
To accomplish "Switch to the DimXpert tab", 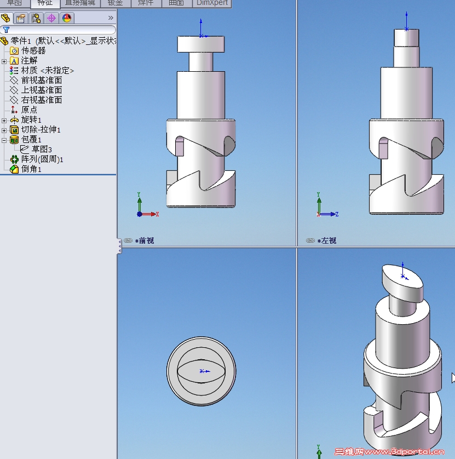I will pyautogui.click(x=212, y=3).
